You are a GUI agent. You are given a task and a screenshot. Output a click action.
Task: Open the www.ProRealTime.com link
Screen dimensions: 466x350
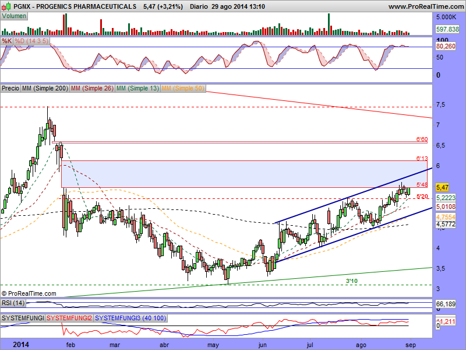[x=426, y=6]
